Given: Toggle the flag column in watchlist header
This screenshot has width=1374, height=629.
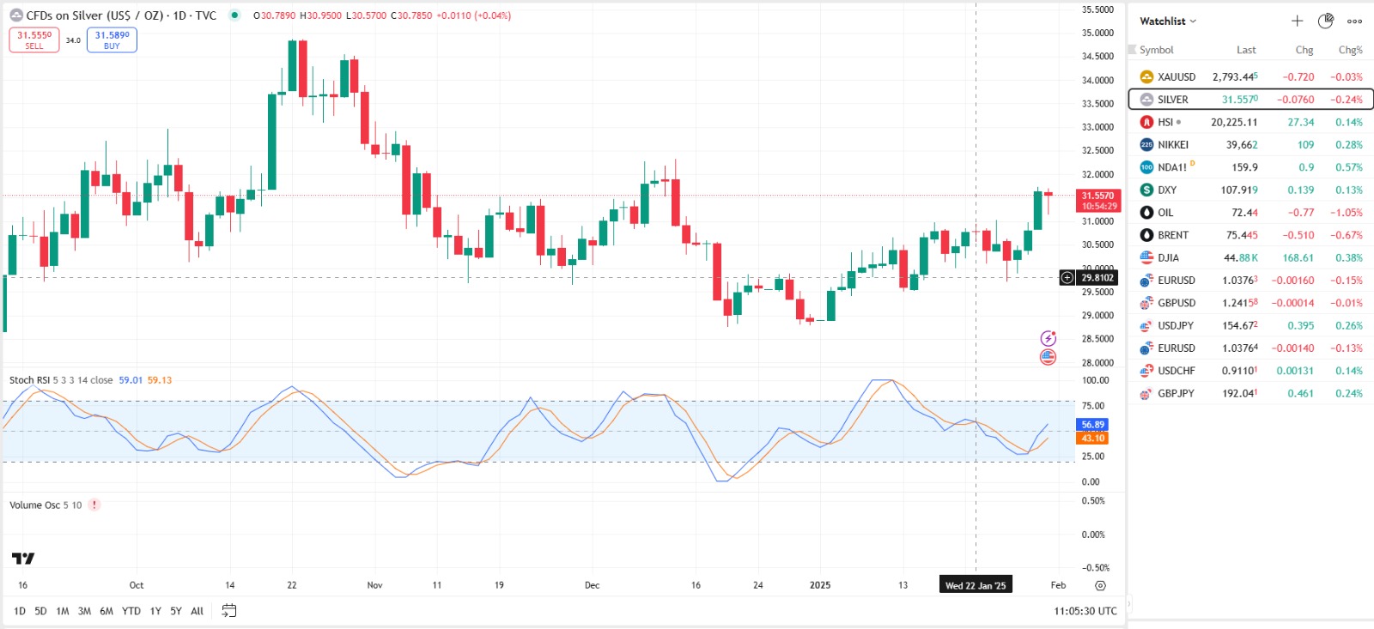Looking at the screenshot, I should pos(1133,50).
